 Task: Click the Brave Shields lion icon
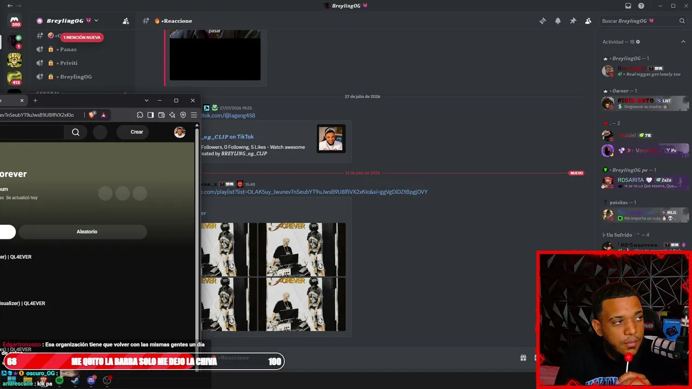click(92, 115)
